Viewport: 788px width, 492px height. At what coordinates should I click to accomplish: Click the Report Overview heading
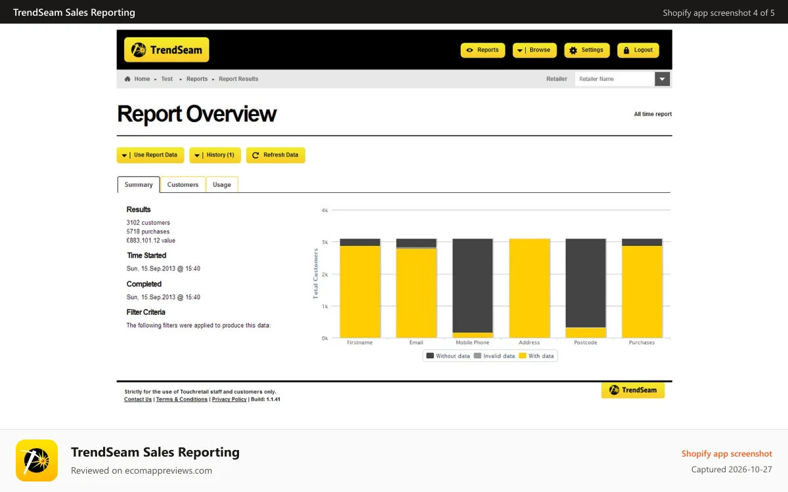point(197,114)
